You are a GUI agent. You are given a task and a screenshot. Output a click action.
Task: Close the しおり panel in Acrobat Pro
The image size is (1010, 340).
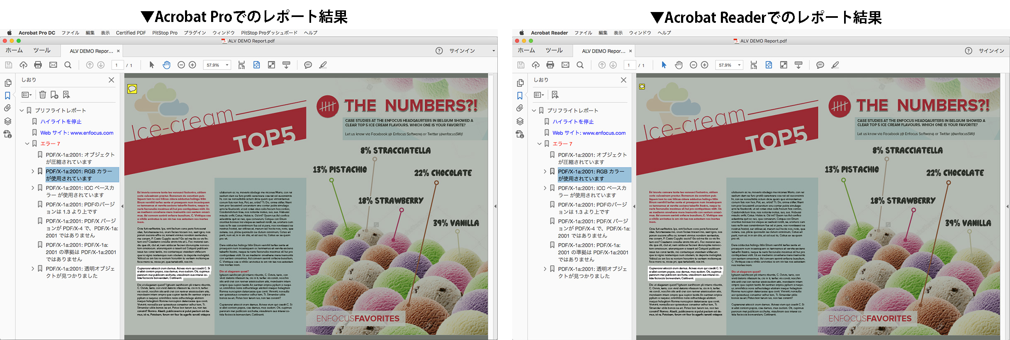click(111, 80)
